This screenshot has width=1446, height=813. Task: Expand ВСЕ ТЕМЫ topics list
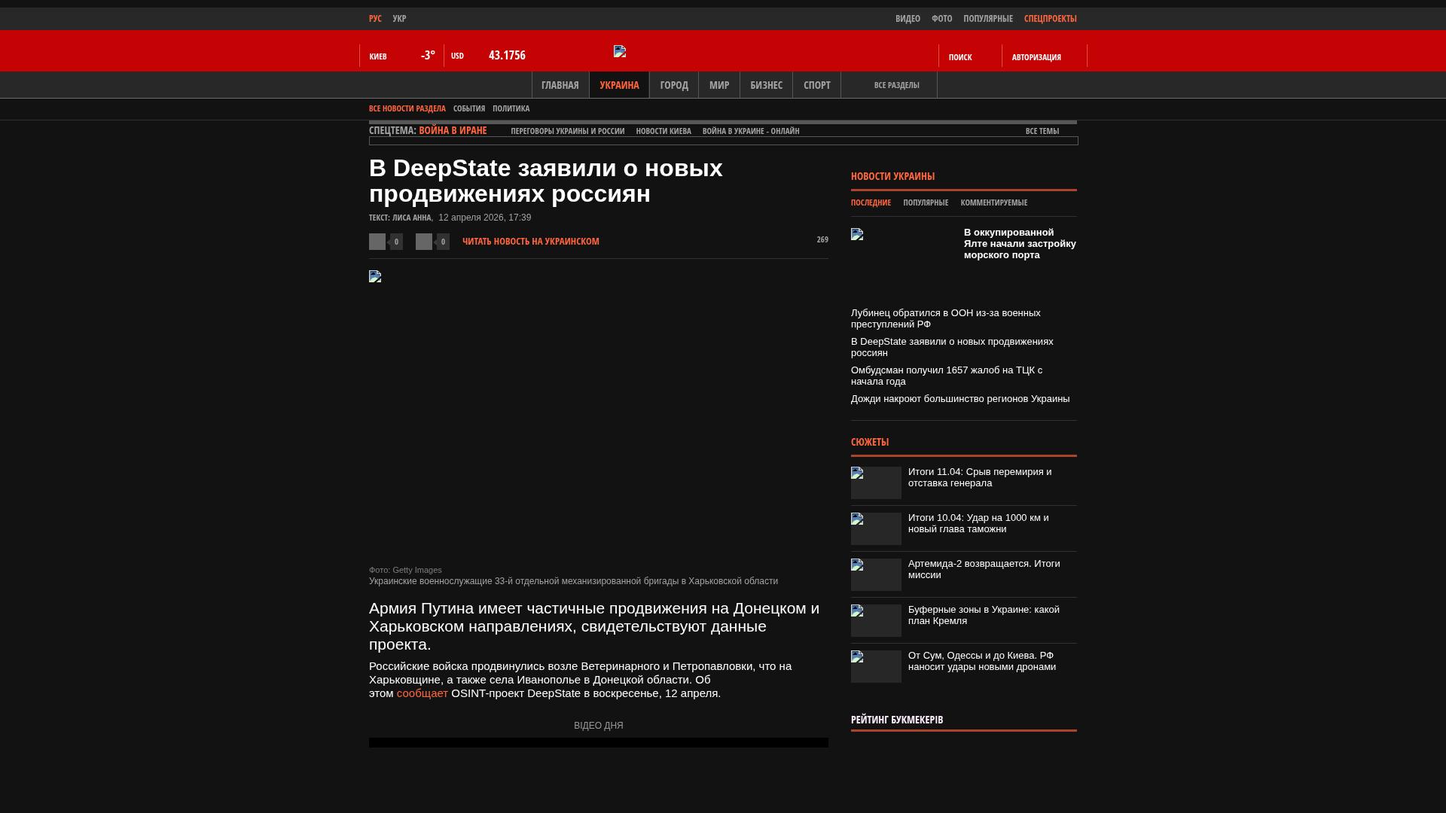coord(1042,131)
